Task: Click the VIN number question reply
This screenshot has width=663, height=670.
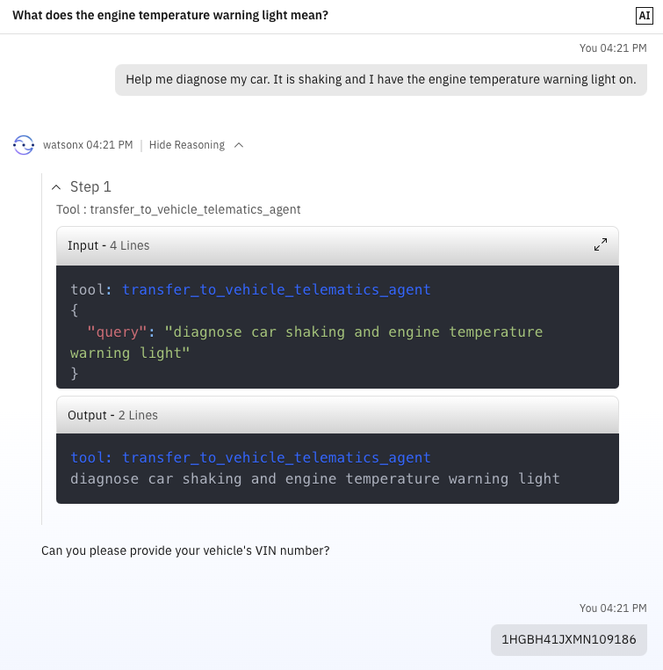Action: [185, 550]
